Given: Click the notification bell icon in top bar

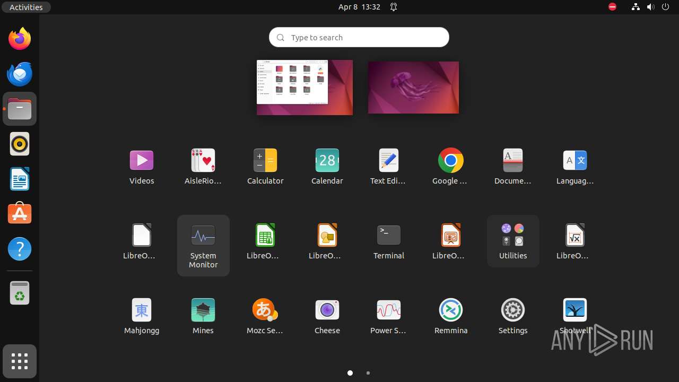Looking at the screenshot, I should [x=394, y=7].
